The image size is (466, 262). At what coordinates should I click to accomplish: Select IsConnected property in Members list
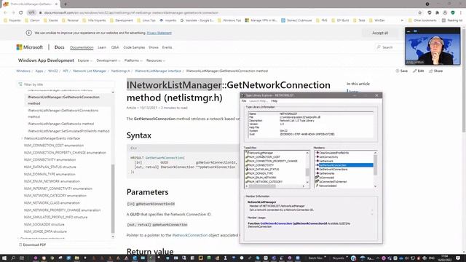(325, 178)
